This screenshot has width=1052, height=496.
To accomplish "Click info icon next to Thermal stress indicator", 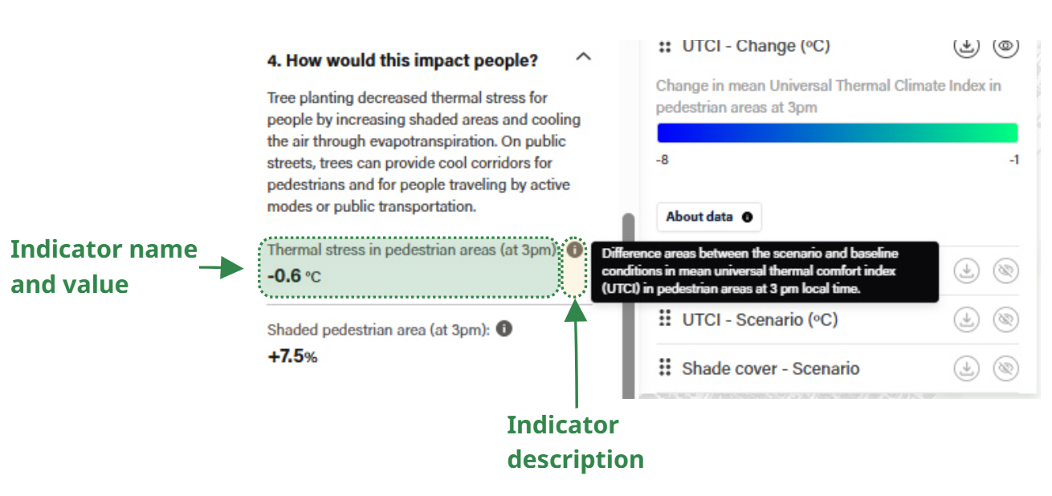I will [x=574, y=250].
